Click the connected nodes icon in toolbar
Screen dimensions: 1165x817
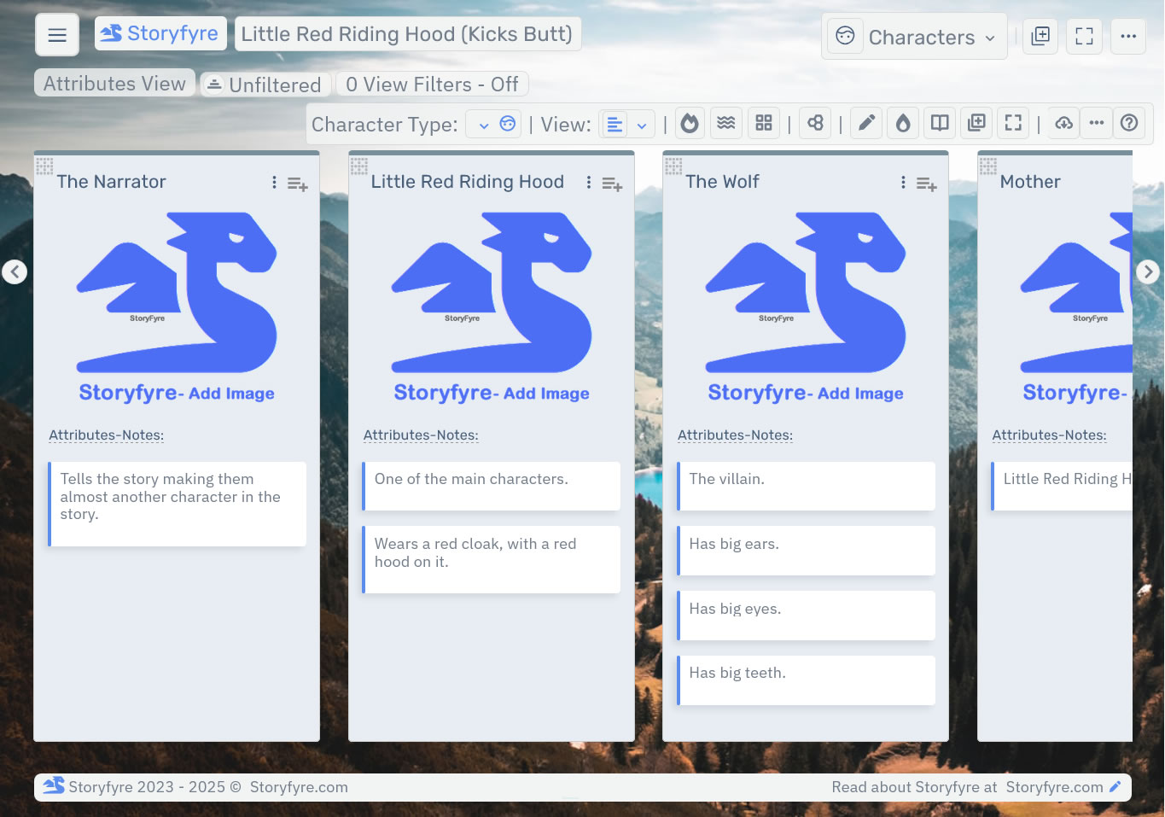pyautogui.click(x=814, y=122)
